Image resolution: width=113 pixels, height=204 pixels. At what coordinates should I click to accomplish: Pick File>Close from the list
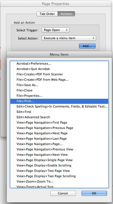[59, 90]
